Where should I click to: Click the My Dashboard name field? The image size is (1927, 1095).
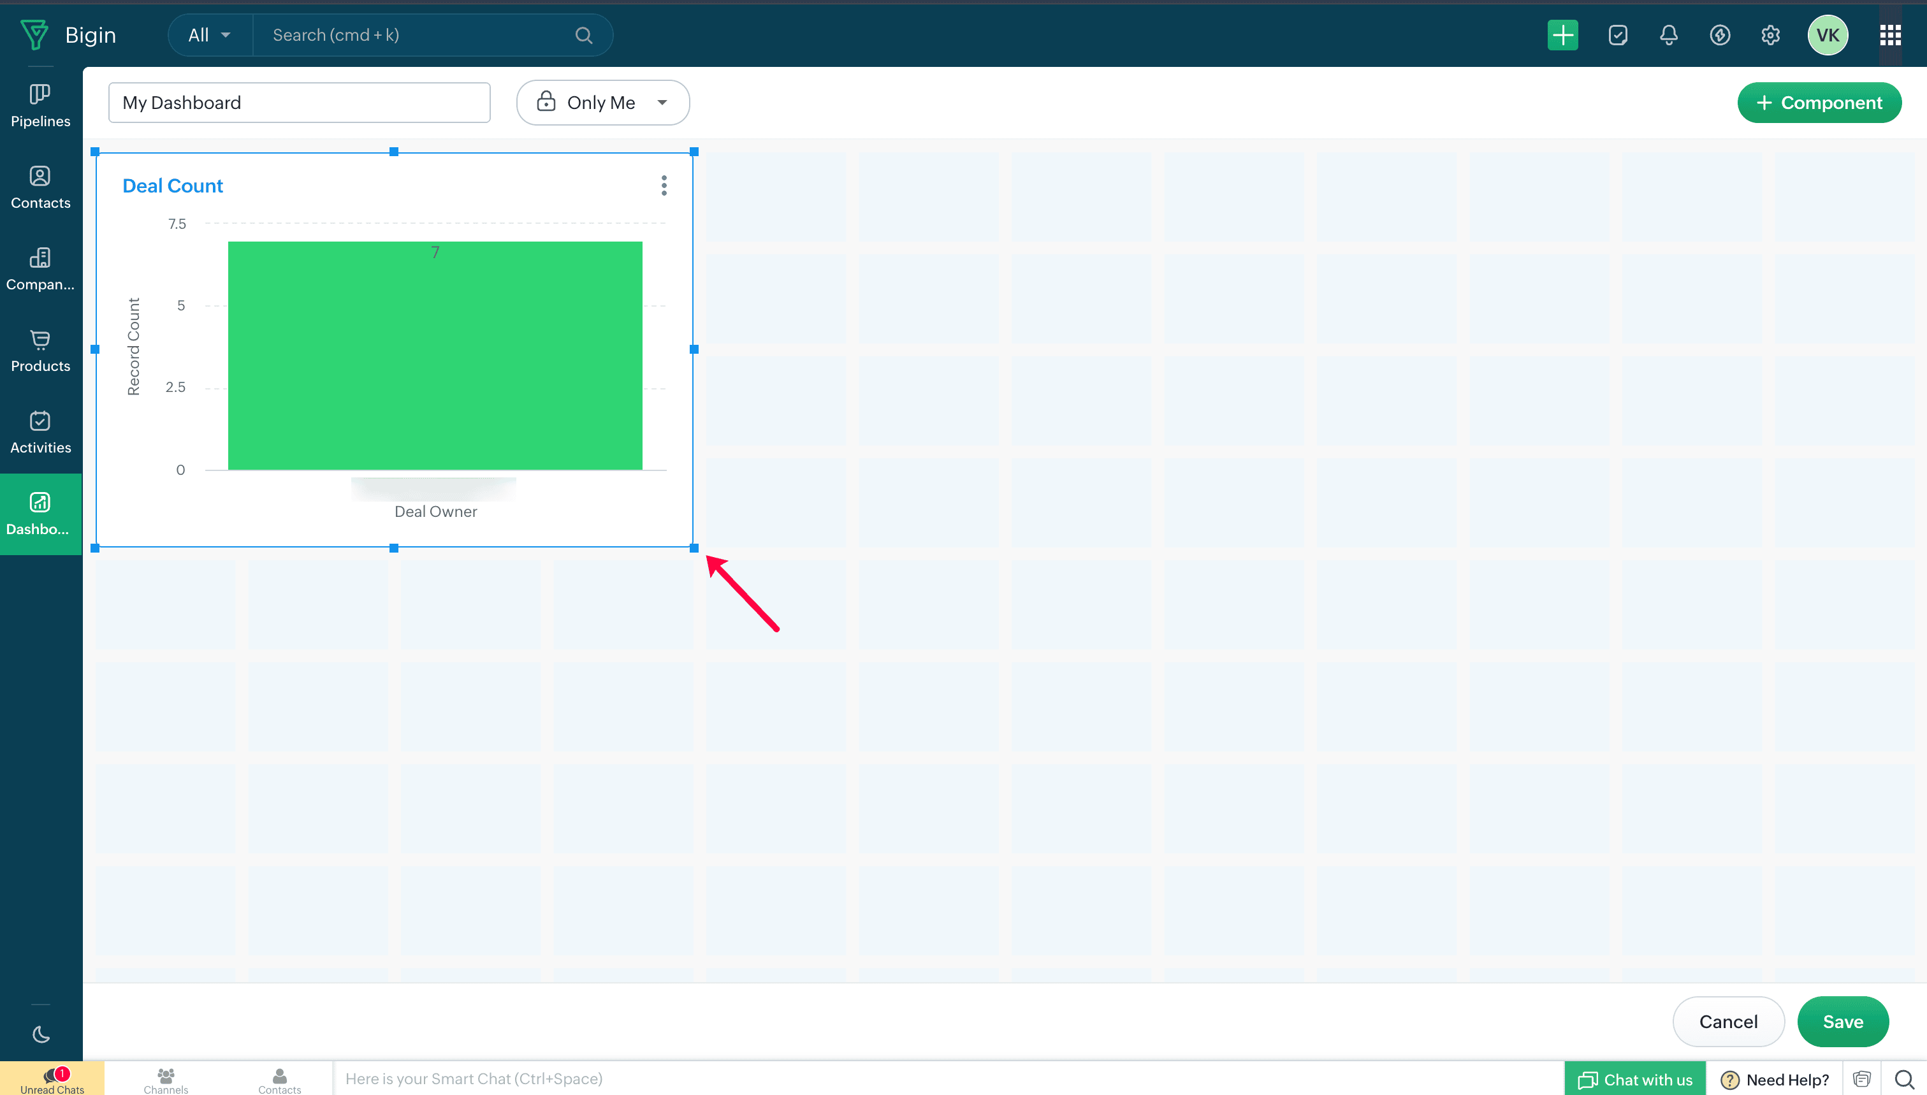(300, 103)
